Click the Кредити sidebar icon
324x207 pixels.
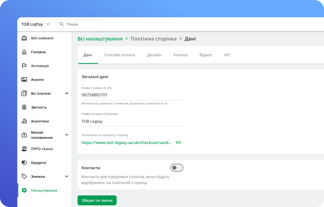24,162
